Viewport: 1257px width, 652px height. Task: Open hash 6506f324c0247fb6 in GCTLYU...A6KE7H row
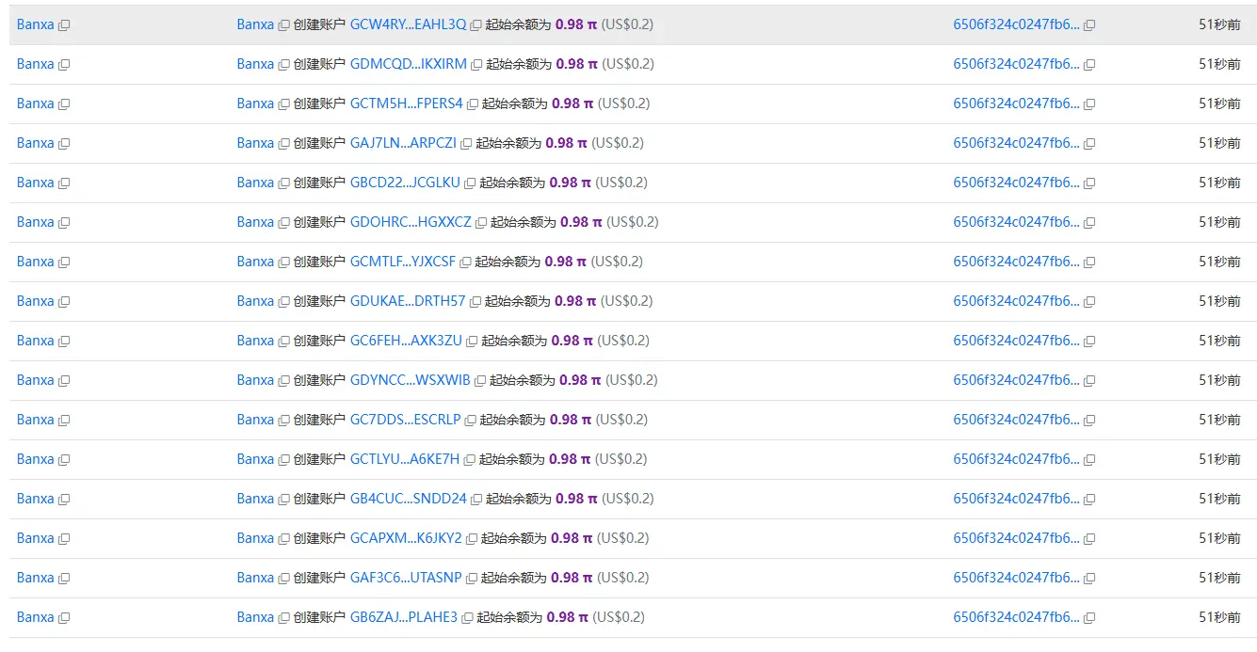click(1017, 459)
